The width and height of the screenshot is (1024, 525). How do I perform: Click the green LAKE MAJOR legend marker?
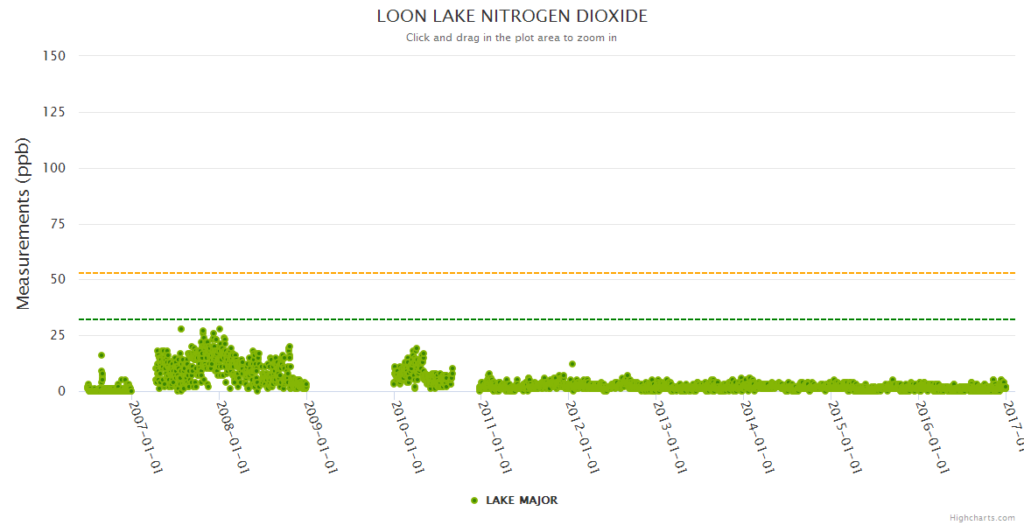474,500
